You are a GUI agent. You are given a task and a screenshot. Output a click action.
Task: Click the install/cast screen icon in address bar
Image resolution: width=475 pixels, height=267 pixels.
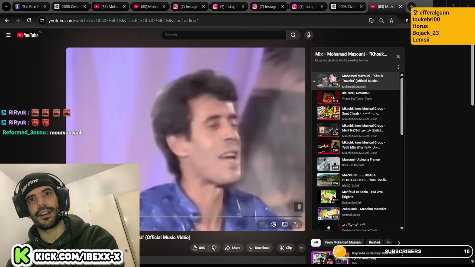coord(371,20)
